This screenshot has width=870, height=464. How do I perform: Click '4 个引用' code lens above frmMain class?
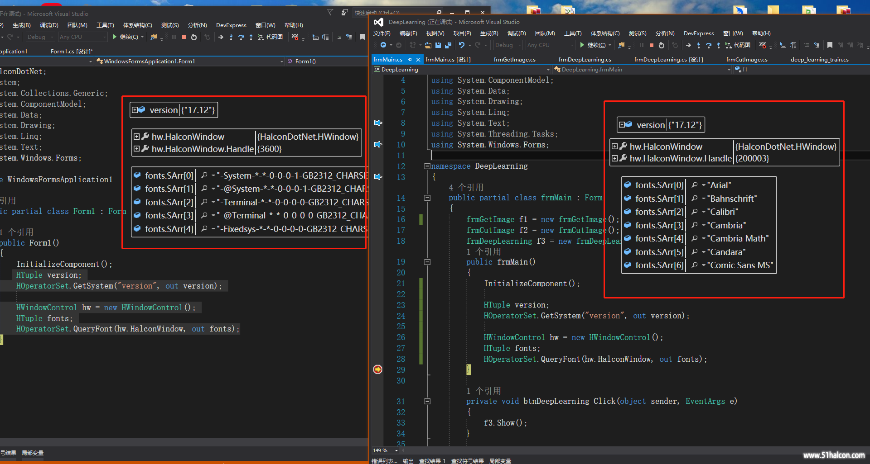tap(466, 187)
